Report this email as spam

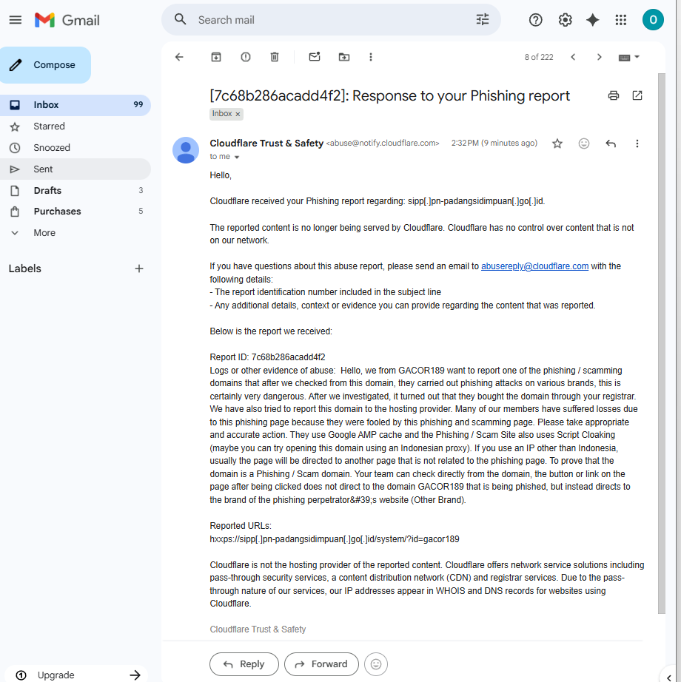click(246, 57)
